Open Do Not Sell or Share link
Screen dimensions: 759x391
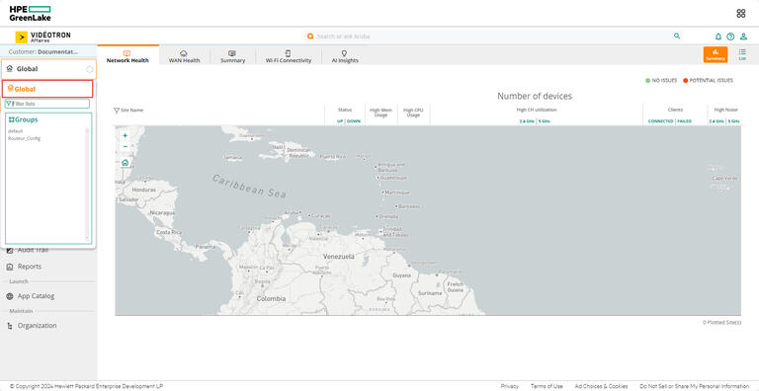[x=694, y=386]
